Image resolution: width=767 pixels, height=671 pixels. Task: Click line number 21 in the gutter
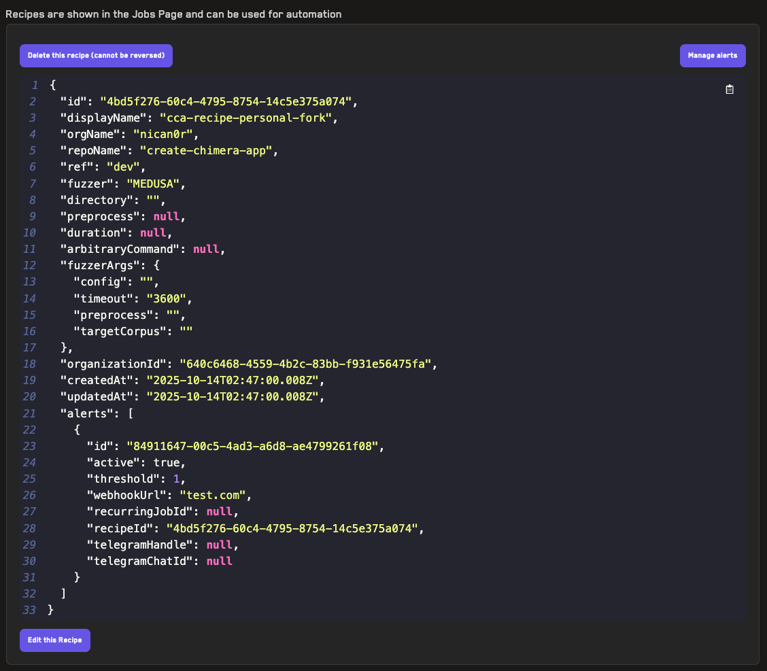click(29, 413)
